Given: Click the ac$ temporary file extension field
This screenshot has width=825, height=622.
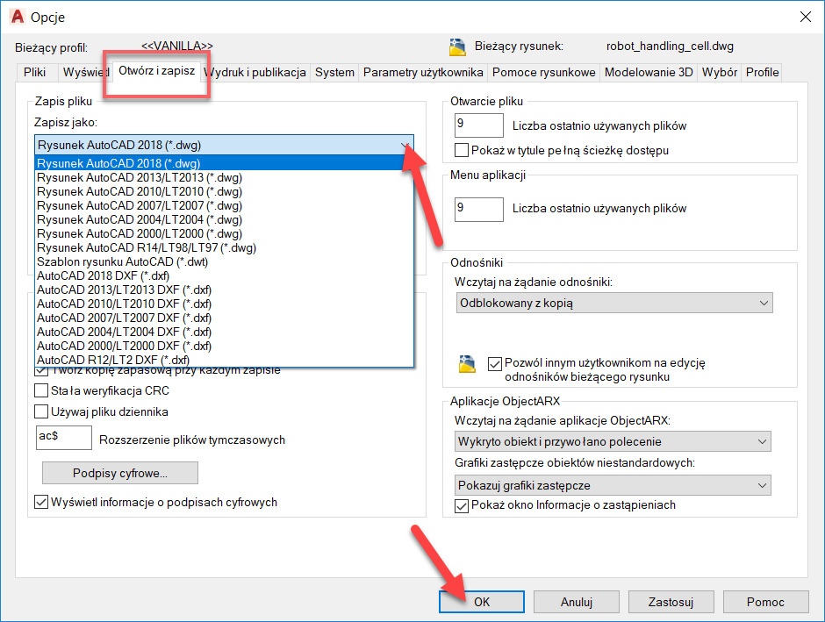Looking at the screenshot, I should (63, 438).
